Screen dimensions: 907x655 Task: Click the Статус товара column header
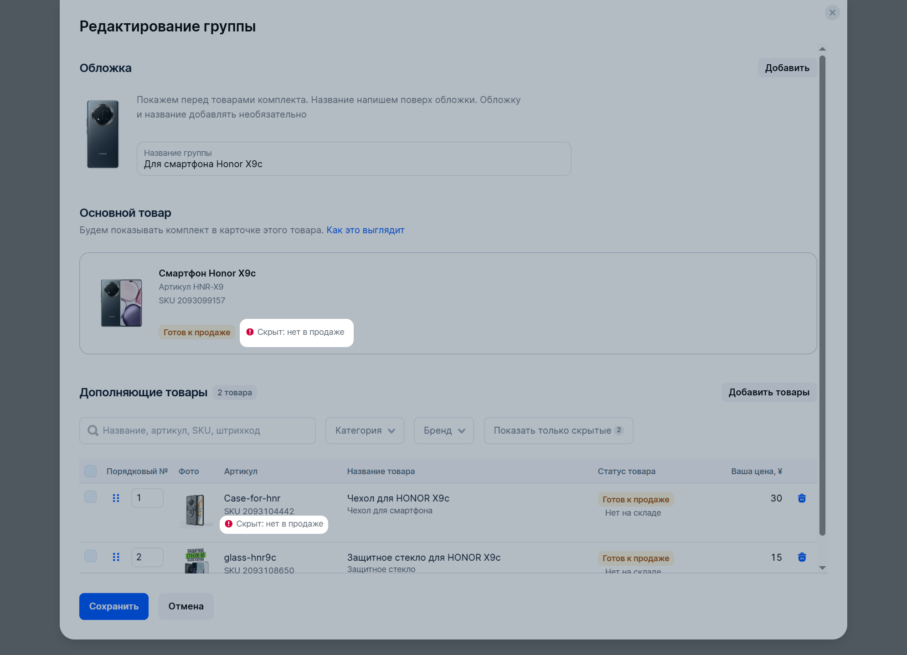coord(627,471)
